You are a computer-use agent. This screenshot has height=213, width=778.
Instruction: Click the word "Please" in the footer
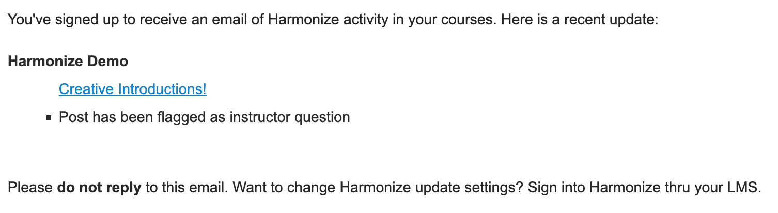[30, 188]
